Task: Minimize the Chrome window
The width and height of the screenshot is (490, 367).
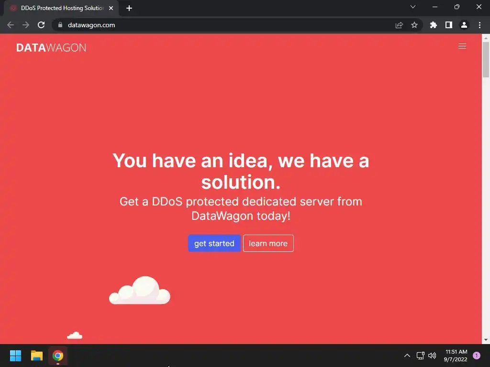Action: (x=434, y=7)
